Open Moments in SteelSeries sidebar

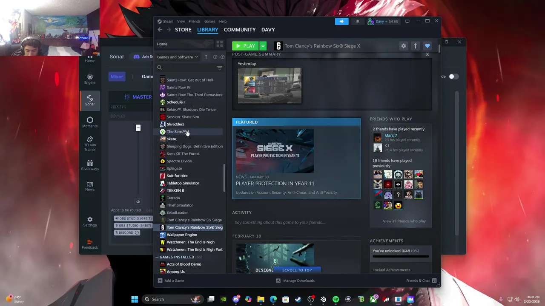click(90, 122)
